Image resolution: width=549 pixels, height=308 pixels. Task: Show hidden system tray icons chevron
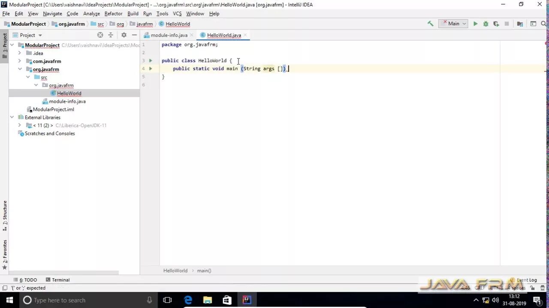coord(476,300)
